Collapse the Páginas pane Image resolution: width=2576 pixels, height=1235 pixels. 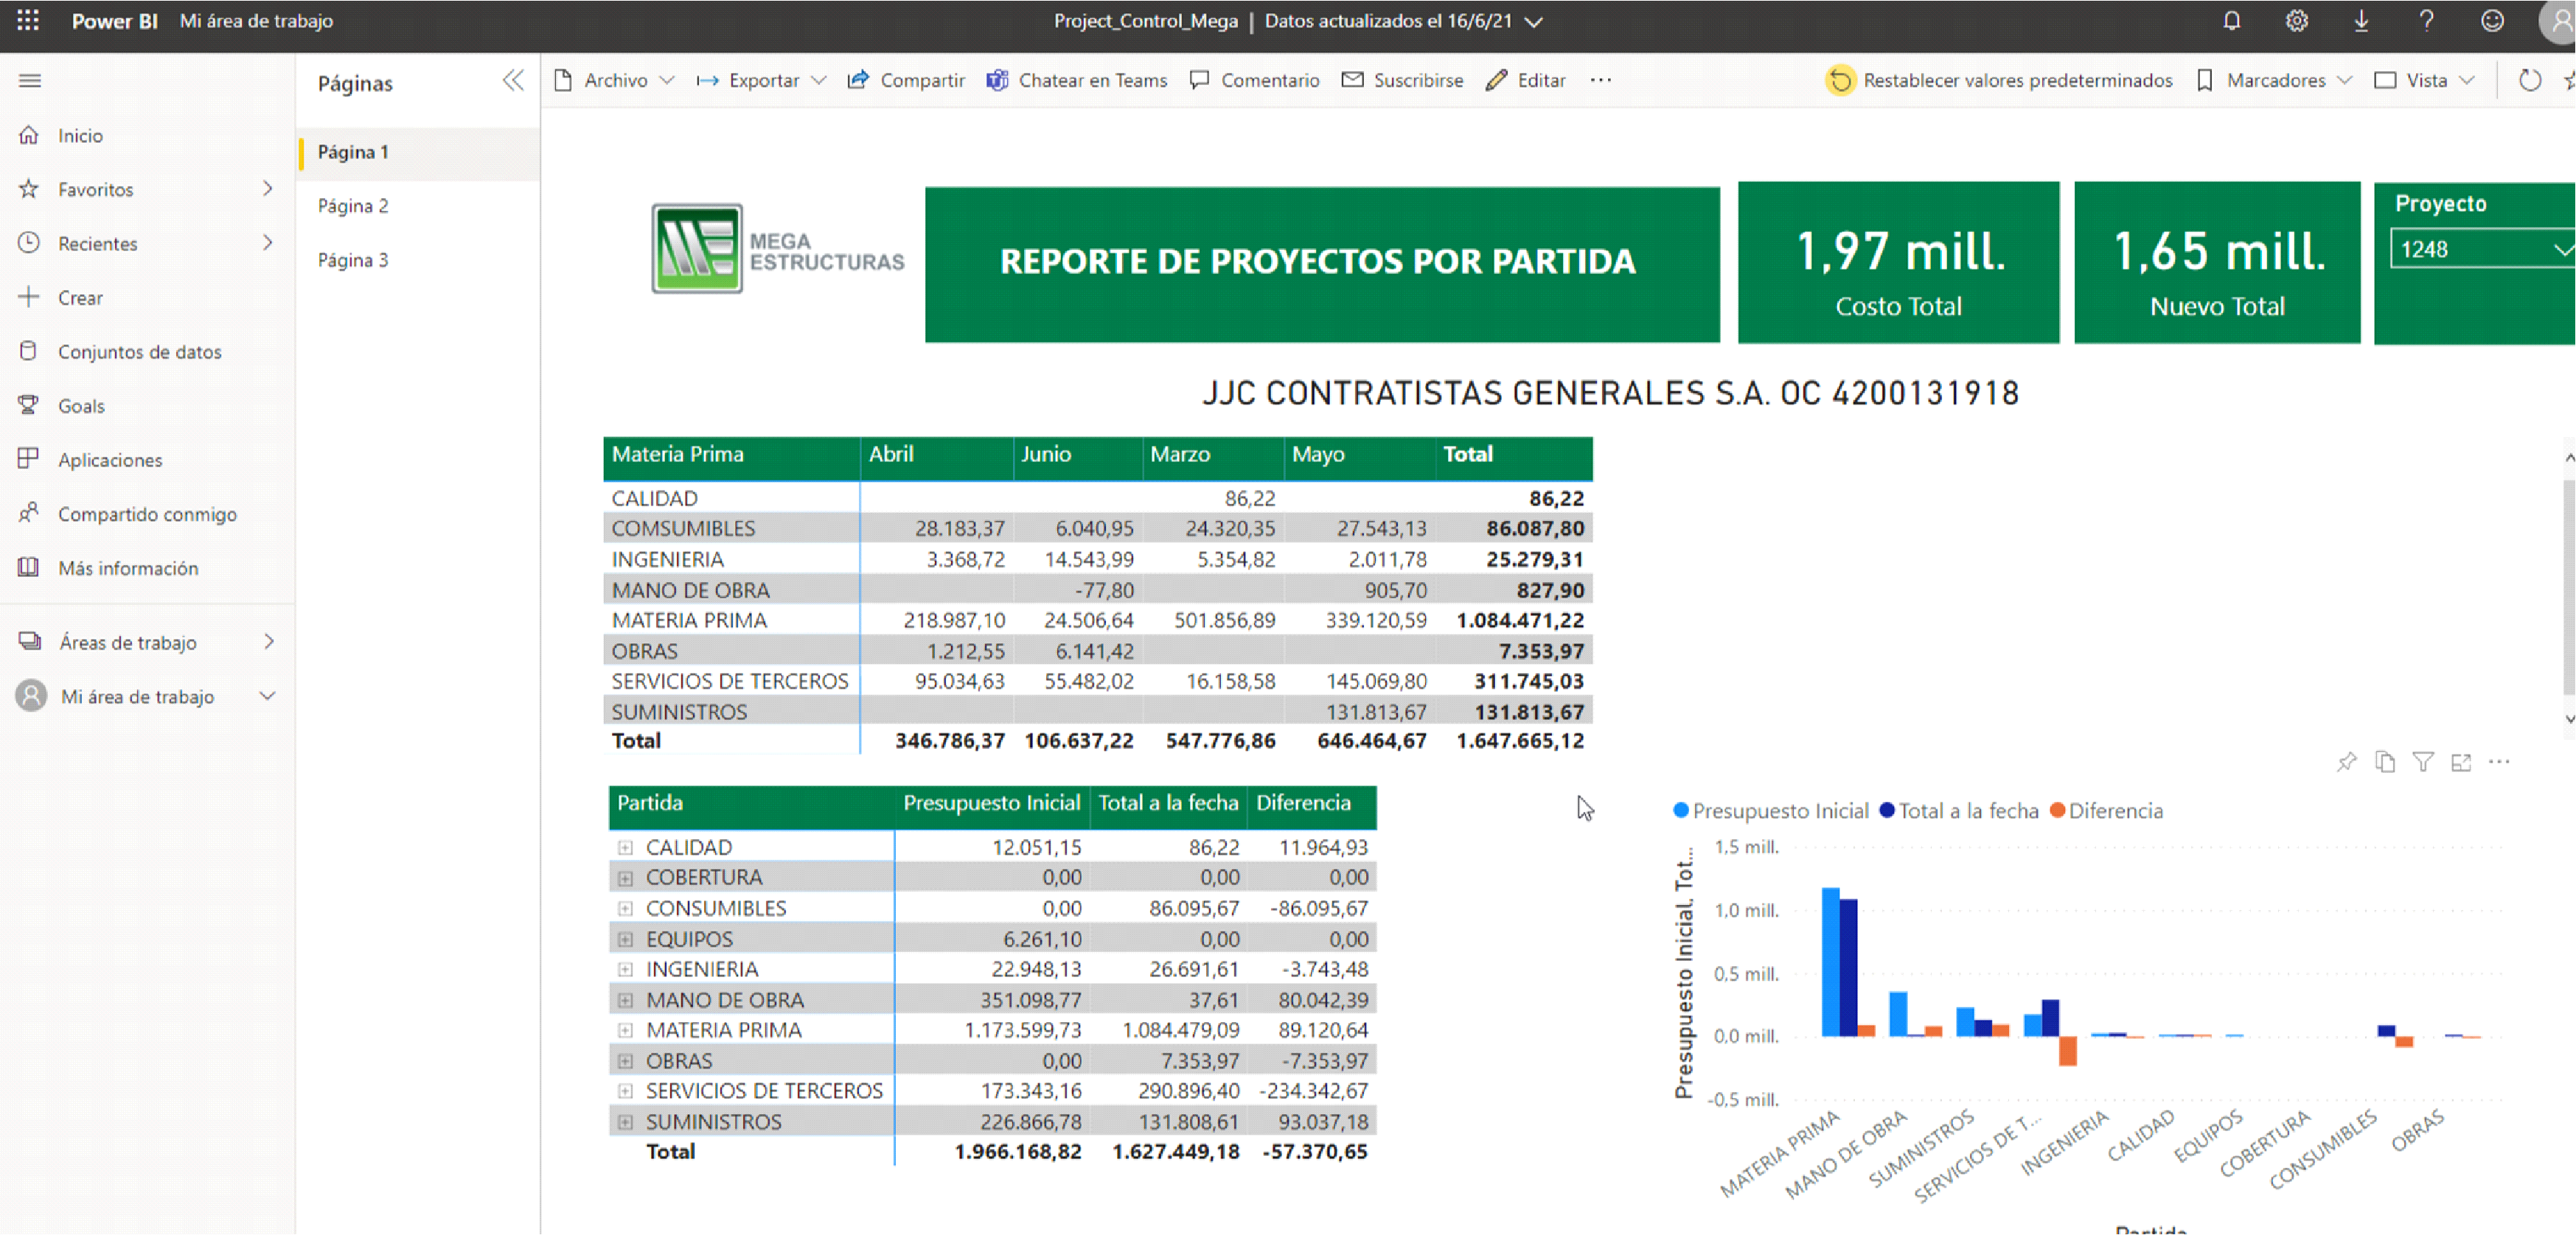(x=513, y=81)
